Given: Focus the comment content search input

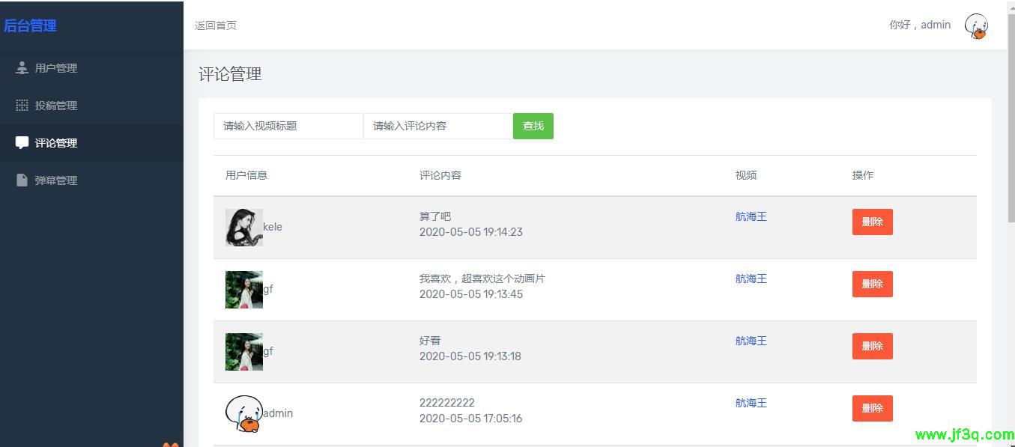Looking at the screenshot, I should pyautogui.click(x=437, y=127).
